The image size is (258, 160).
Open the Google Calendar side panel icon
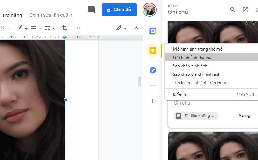pos(153,31)
